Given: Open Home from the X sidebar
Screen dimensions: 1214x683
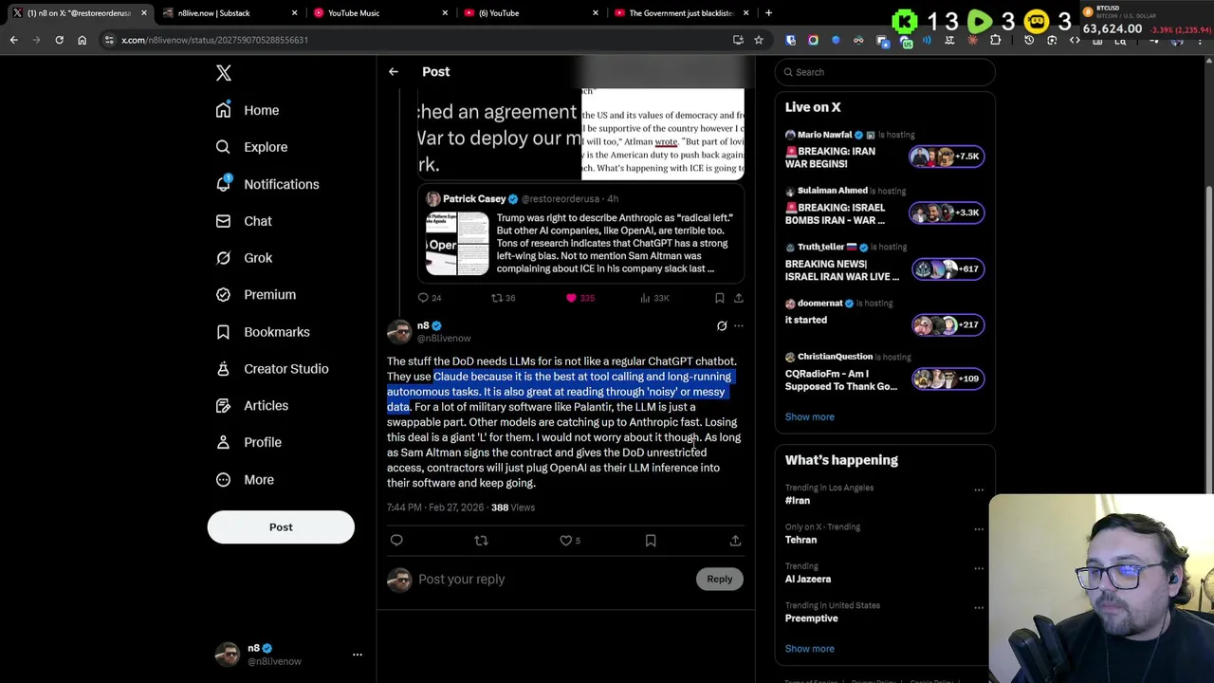Looking at the screenshot, I should click(x=248, y=110).
